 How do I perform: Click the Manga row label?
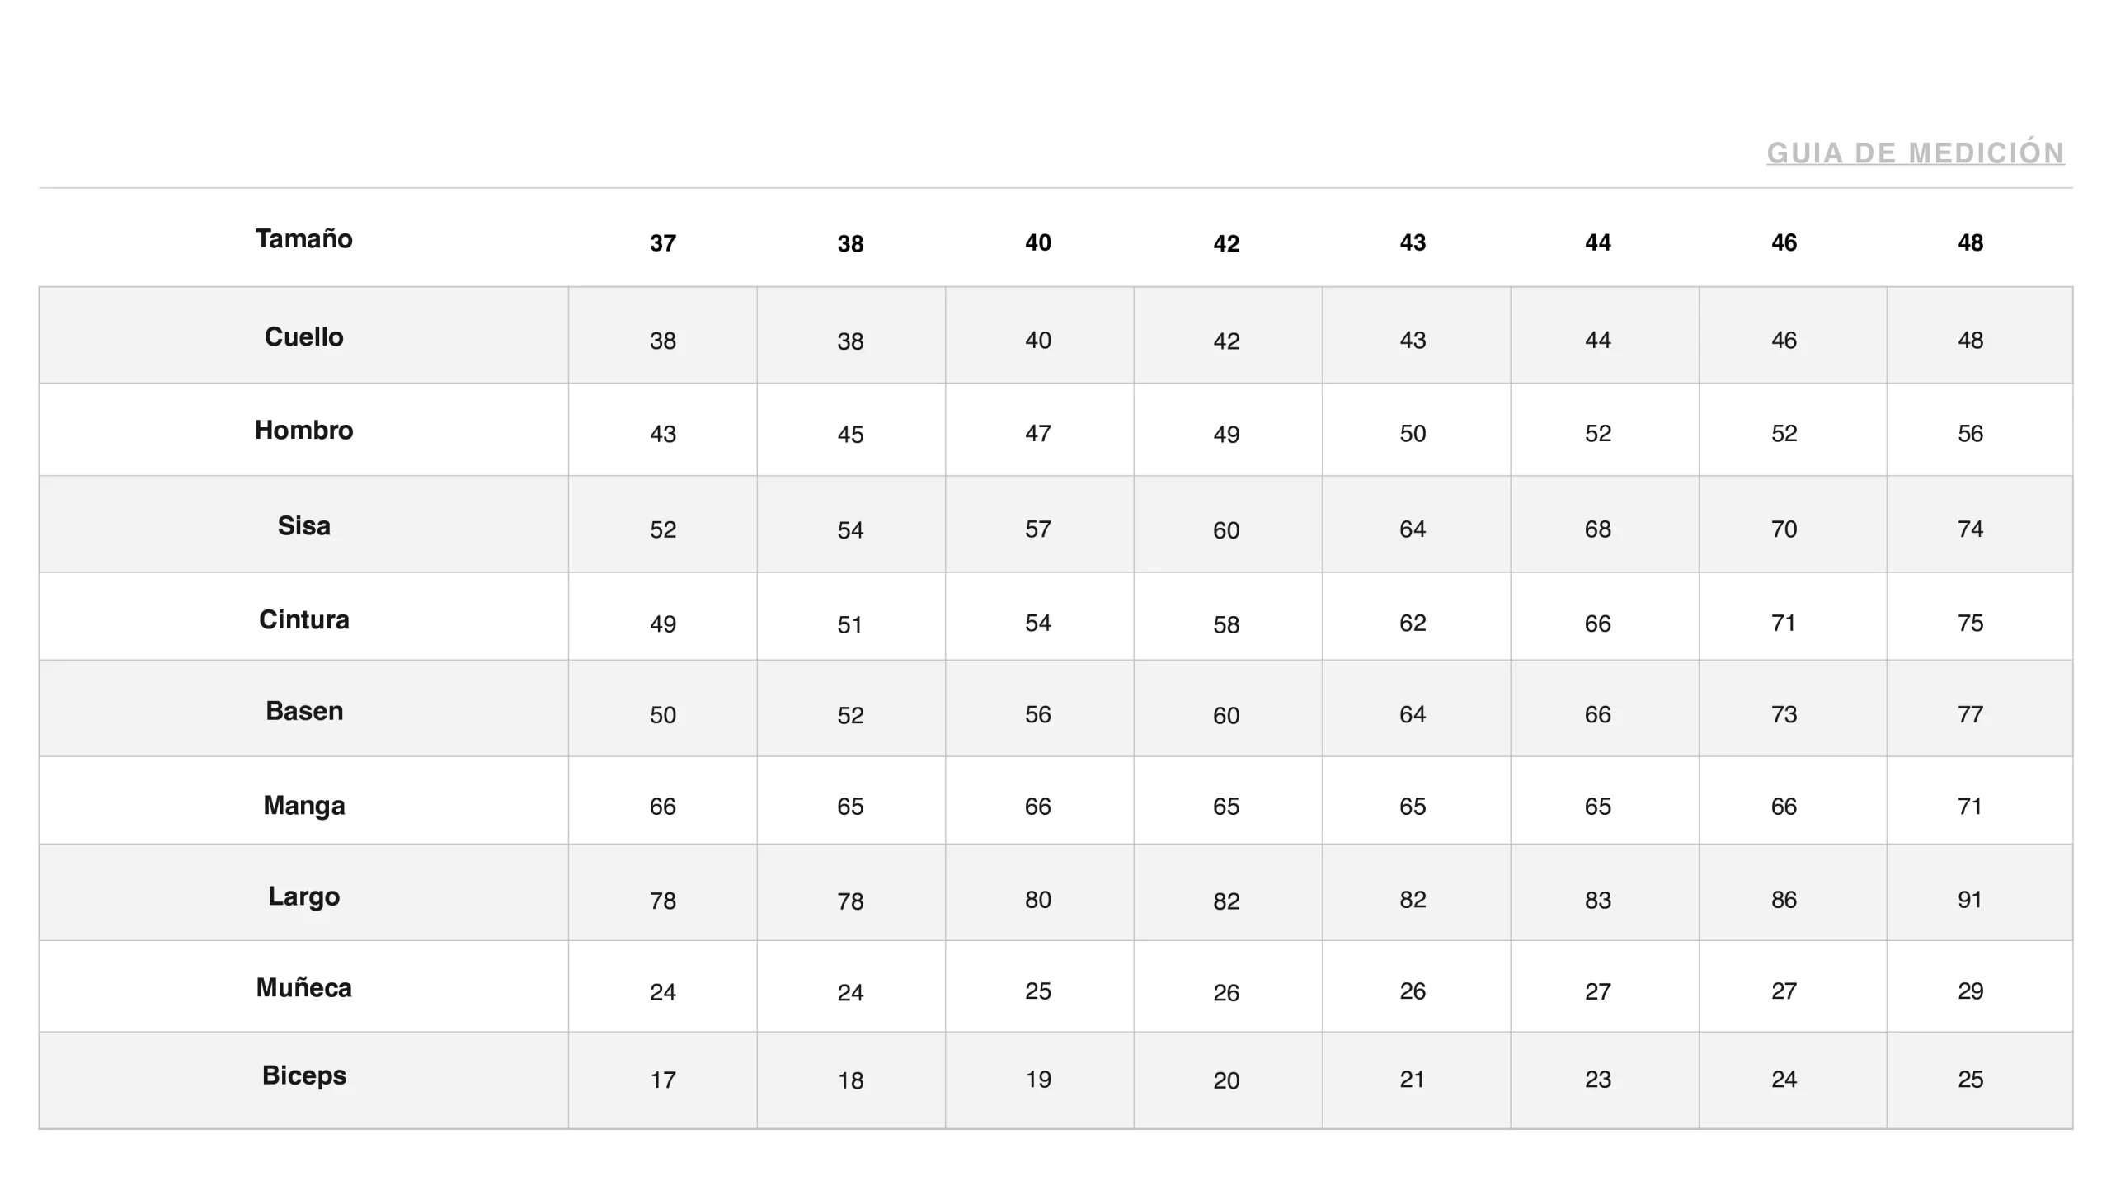303,805
